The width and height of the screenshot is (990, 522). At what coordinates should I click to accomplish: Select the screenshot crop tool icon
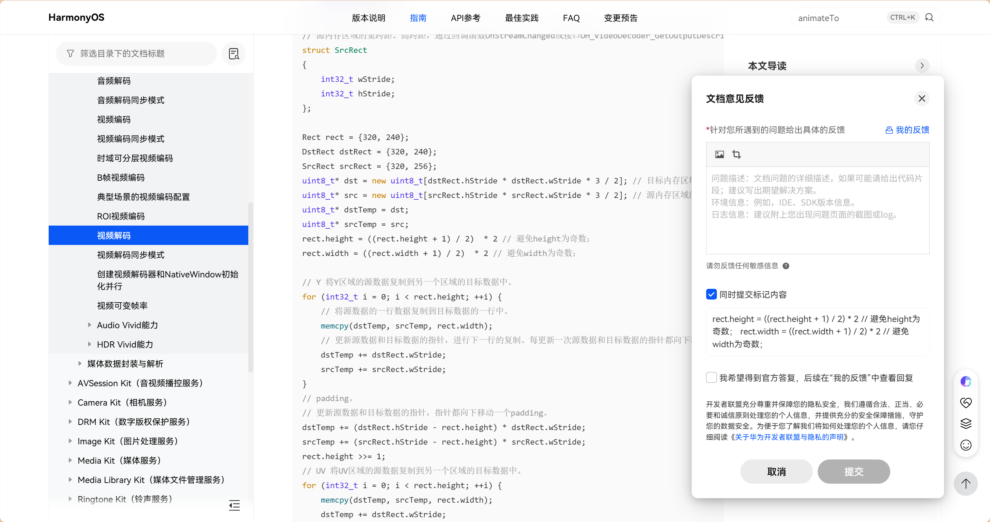pos(736,154)
